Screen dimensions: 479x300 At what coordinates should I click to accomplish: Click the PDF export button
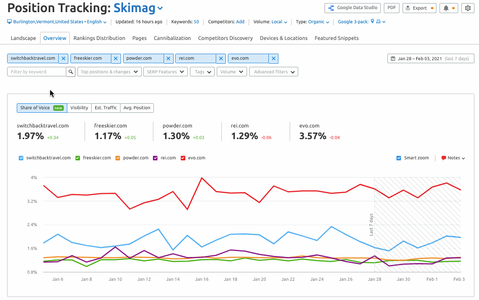click(x=391, y=8)
